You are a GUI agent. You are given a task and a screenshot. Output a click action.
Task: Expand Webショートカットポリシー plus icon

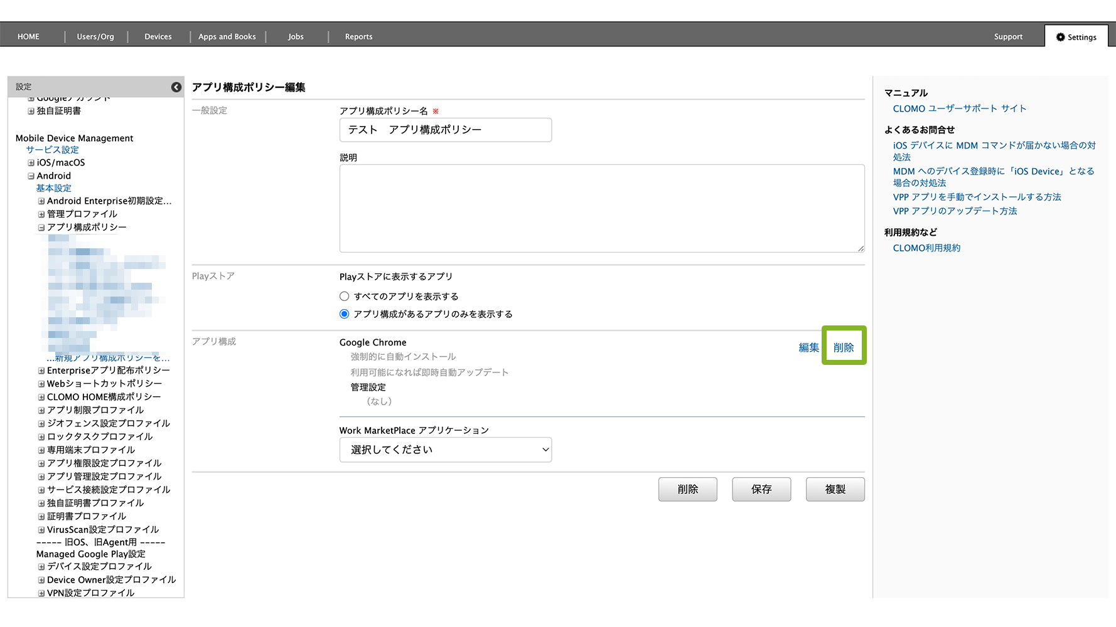pos(41,384)
